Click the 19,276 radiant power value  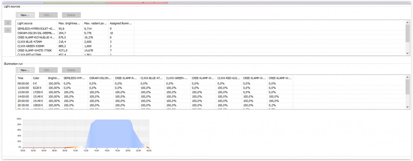pyautogui.click(x=88, y=37)
